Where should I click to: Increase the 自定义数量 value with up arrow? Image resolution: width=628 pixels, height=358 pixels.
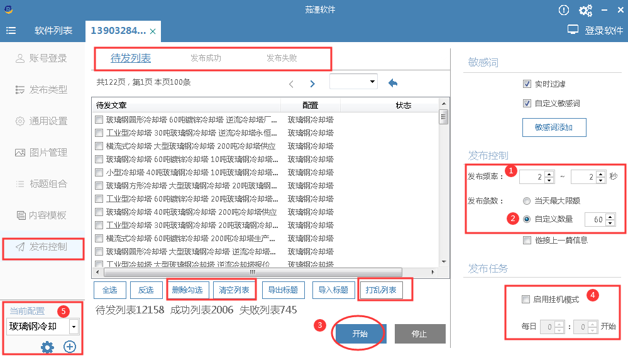tap(610, 216)
